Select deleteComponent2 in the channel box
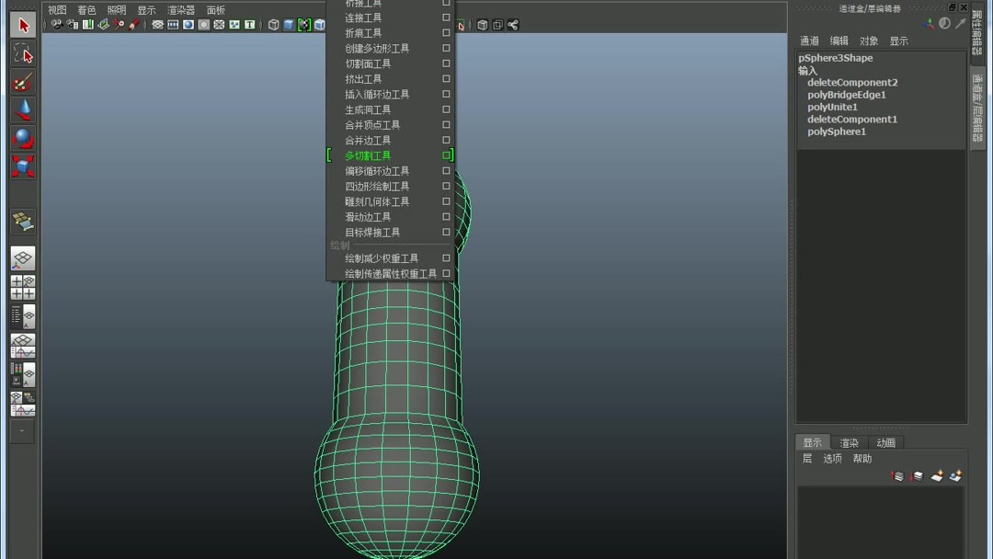Viewport: 993px width, 559px height. [852, 82]
